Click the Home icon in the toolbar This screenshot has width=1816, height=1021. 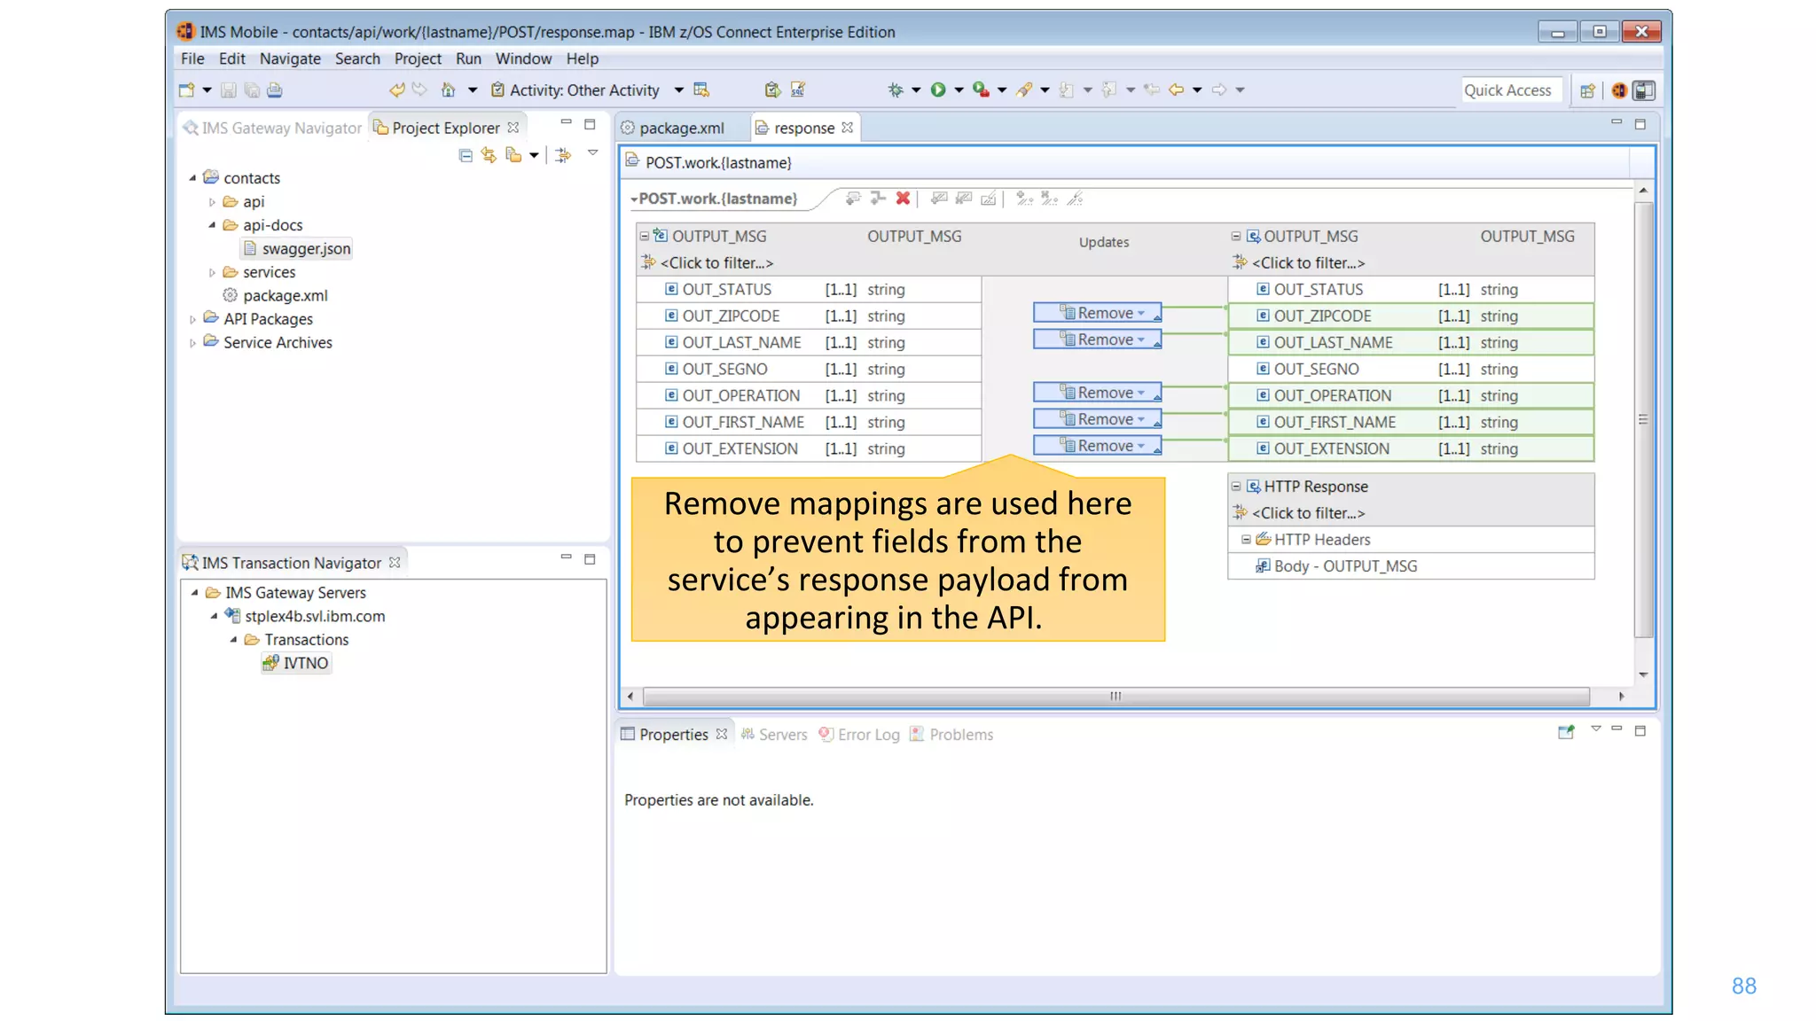(449, 90)
